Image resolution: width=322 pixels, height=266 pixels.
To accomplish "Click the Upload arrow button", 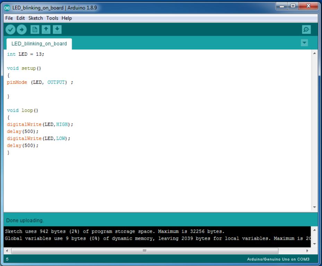I will point(21,29).
